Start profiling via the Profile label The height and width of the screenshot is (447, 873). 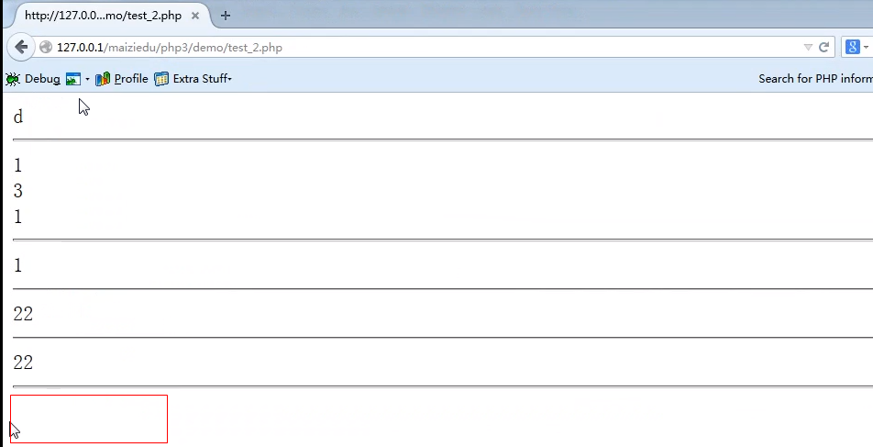coord(131,79)
